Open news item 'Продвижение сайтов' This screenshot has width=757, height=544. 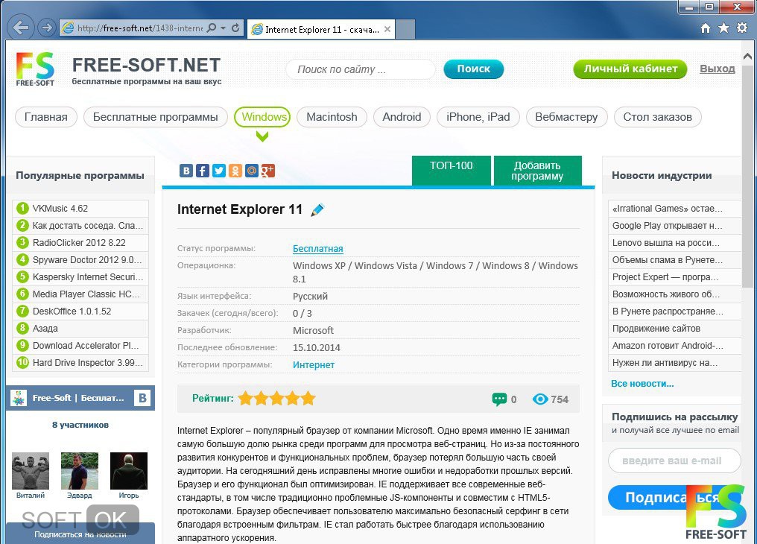[656, 329]
